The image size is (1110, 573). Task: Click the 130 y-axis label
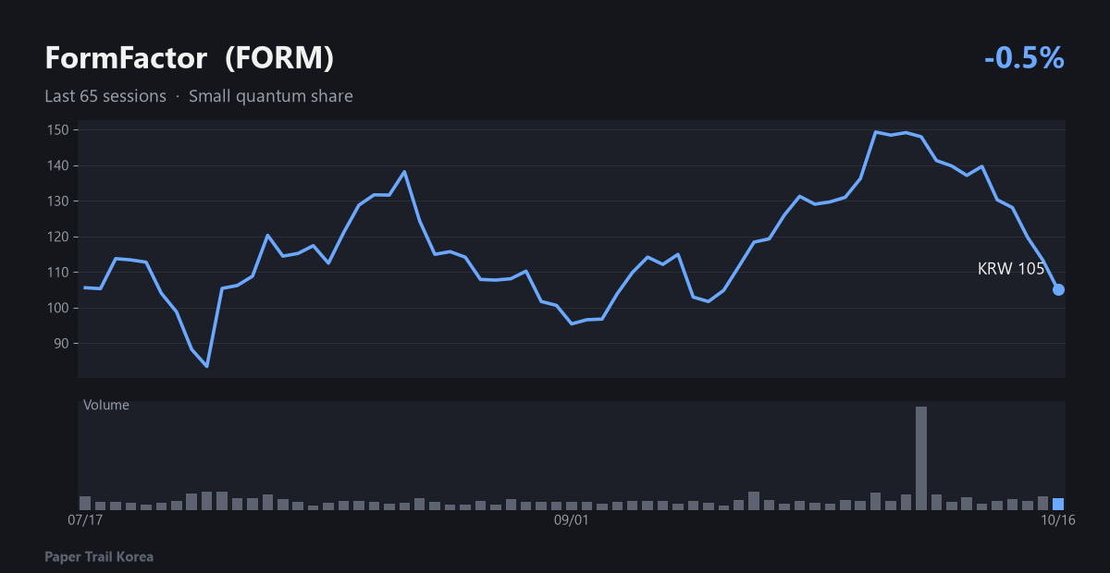click(58, 201)
